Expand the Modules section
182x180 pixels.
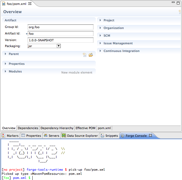tap(5, 71)
